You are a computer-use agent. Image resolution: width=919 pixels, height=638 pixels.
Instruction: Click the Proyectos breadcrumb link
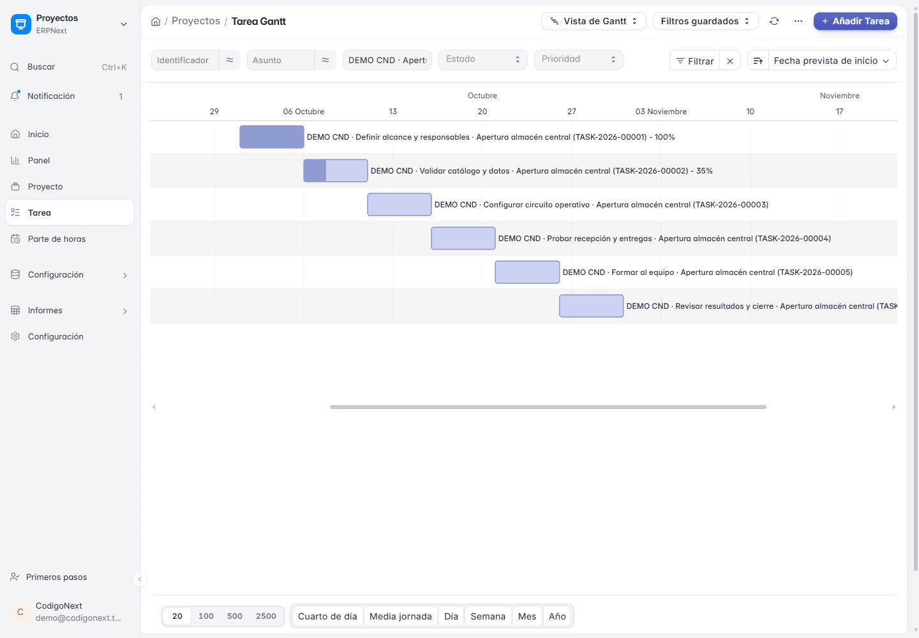196,21
